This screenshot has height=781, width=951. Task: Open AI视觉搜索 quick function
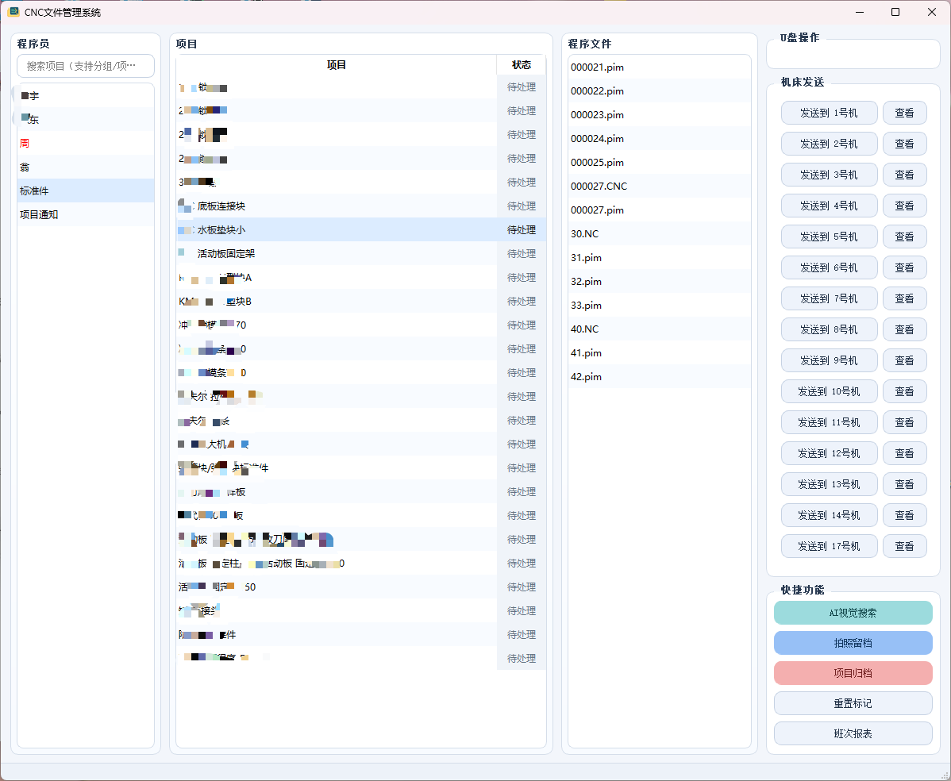pos(853,613)
